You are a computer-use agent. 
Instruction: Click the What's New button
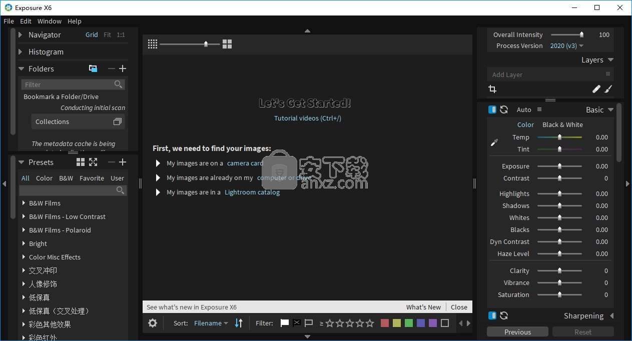(423, 307)
